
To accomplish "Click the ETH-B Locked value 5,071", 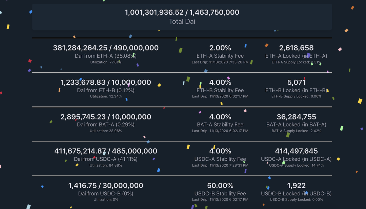I will 296,82.
